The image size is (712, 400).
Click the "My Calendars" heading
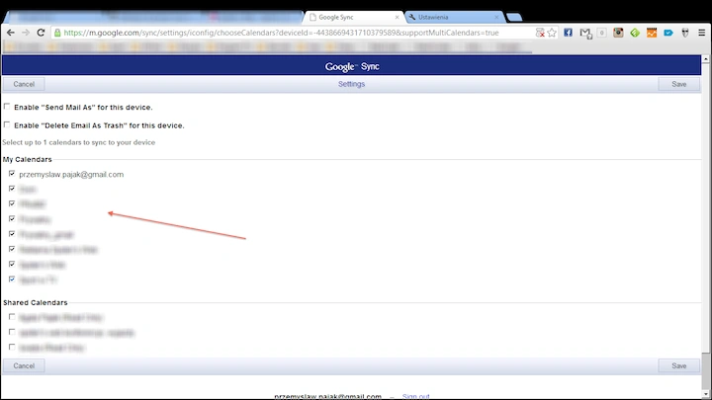tap(28, 159)
